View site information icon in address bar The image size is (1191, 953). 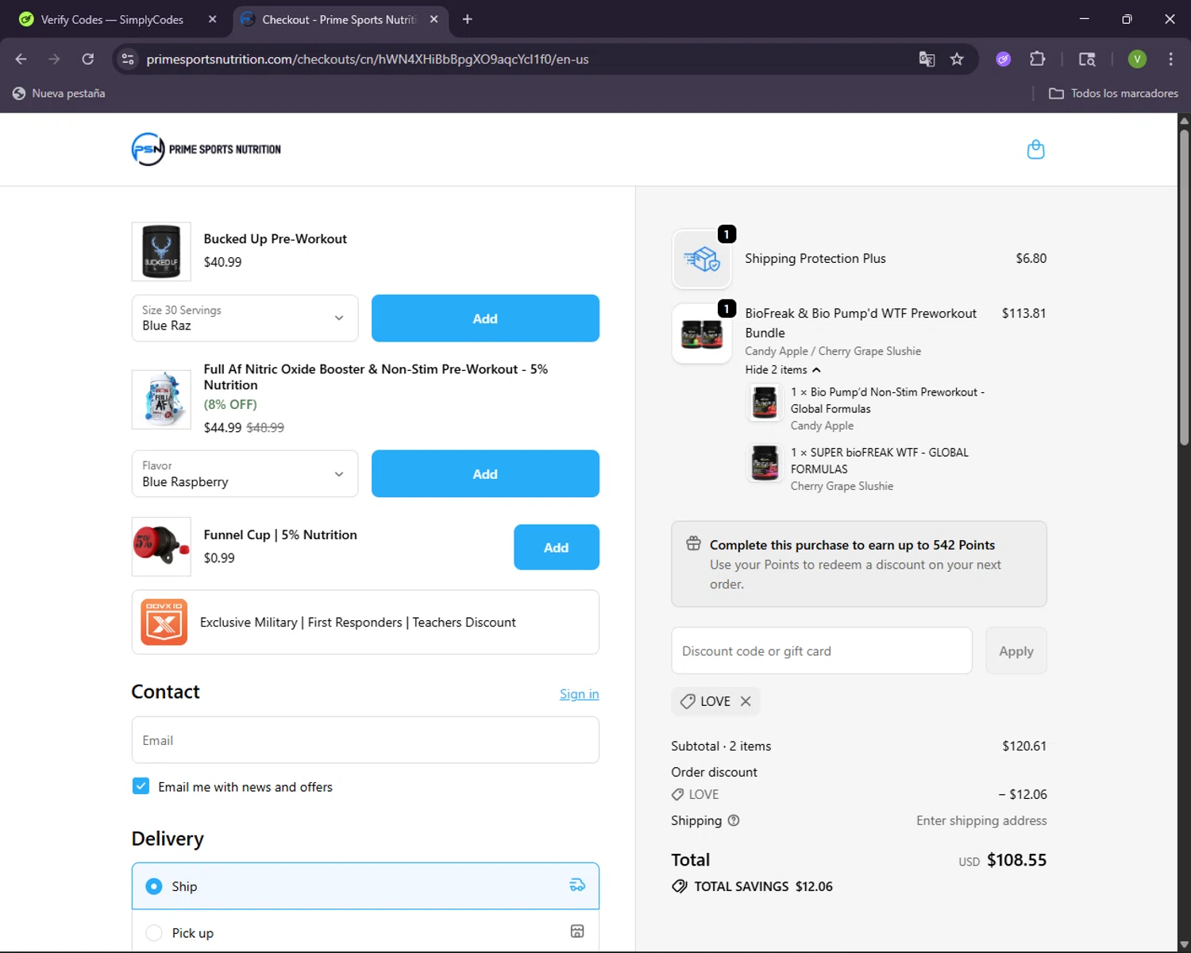(128, 59)
